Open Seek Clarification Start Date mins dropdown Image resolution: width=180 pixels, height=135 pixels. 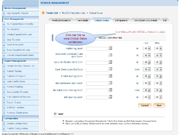click(160, 62)
